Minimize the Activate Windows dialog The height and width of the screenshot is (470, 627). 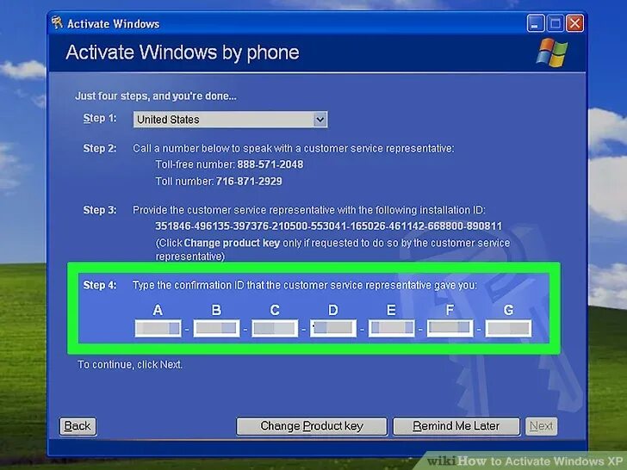535,23
